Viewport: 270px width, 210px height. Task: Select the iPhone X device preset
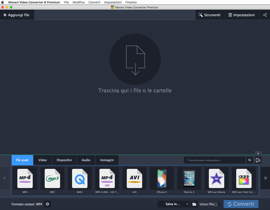point(162,181)
